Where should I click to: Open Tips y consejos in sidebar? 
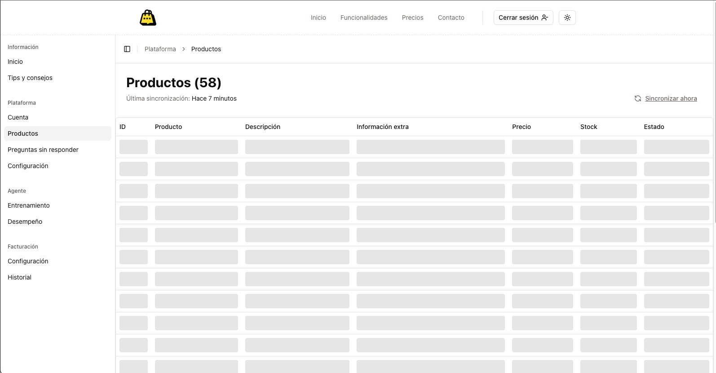[30, 78]
